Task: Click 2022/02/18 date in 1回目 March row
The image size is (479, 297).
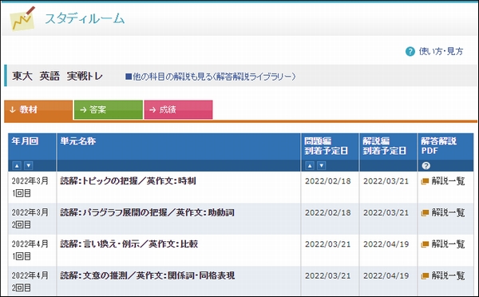Action: click(x=328, y=181)
